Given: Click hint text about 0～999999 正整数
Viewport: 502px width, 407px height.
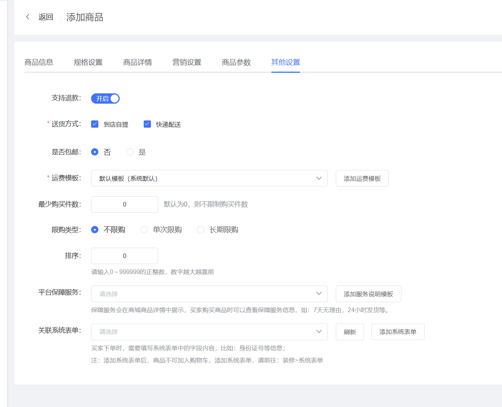Looking at the screenshot, I should click(x=152, y=272).
